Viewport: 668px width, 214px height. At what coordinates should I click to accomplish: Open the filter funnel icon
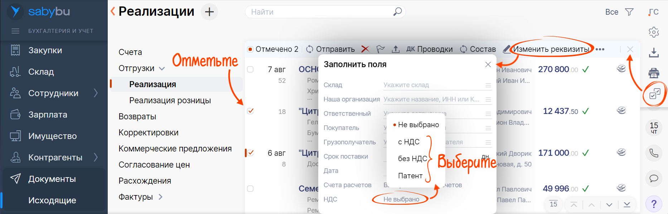point(629,12)
